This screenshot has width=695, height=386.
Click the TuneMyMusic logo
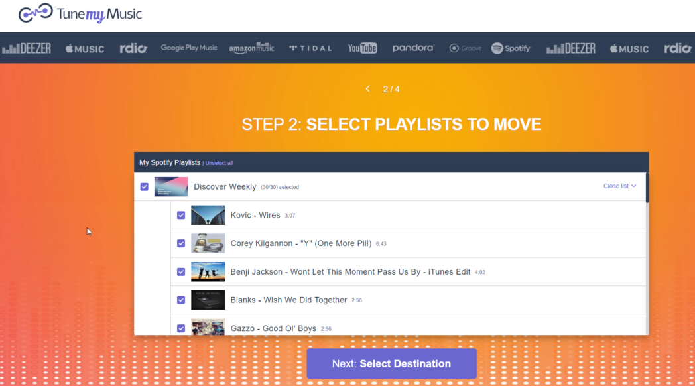coord(80,13)
